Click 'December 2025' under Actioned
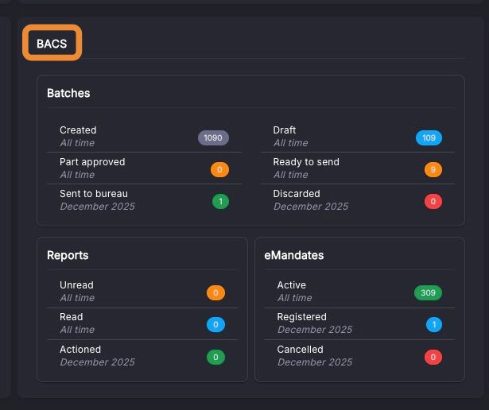The width and height of the screenshot is (489, 410). point(97,362)
